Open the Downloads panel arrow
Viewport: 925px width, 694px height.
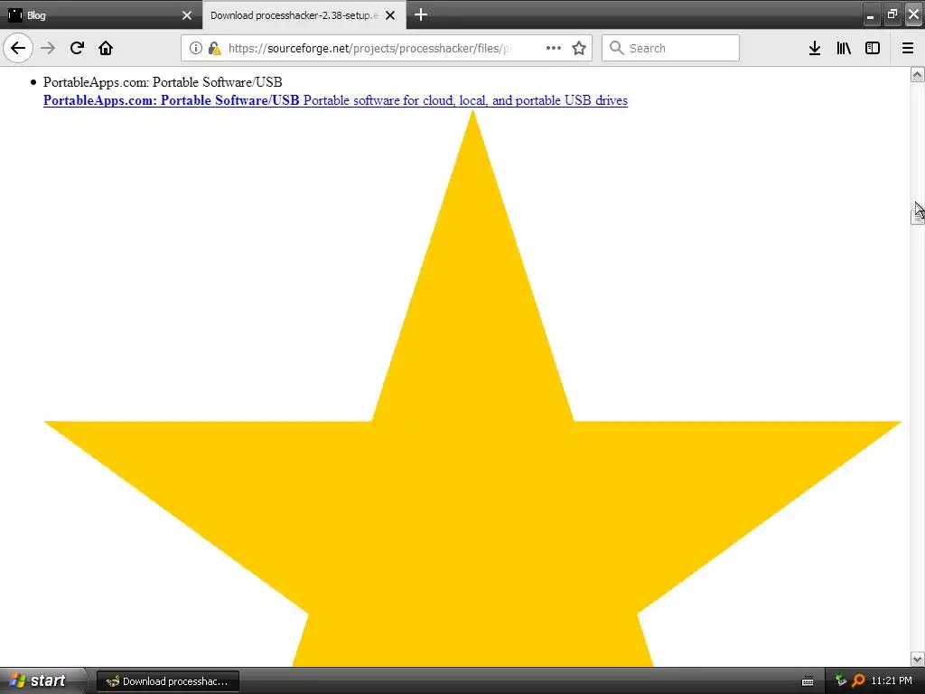coord(815,48)
